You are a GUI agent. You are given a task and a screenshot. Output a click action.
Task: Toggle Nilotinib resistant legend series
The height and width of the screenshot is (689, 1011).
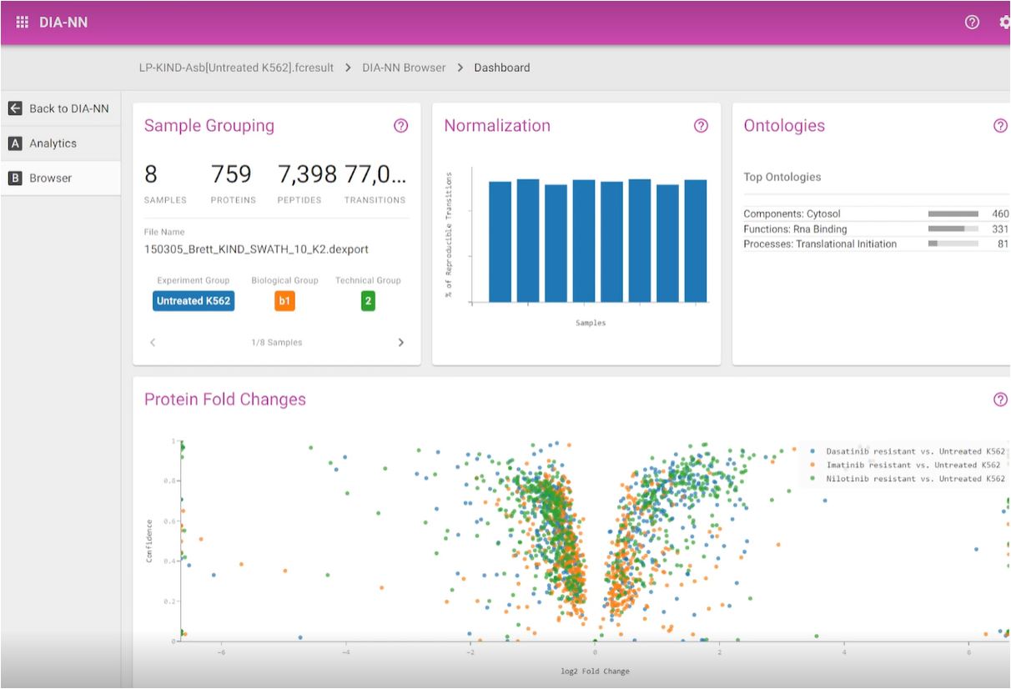(914, 479)
